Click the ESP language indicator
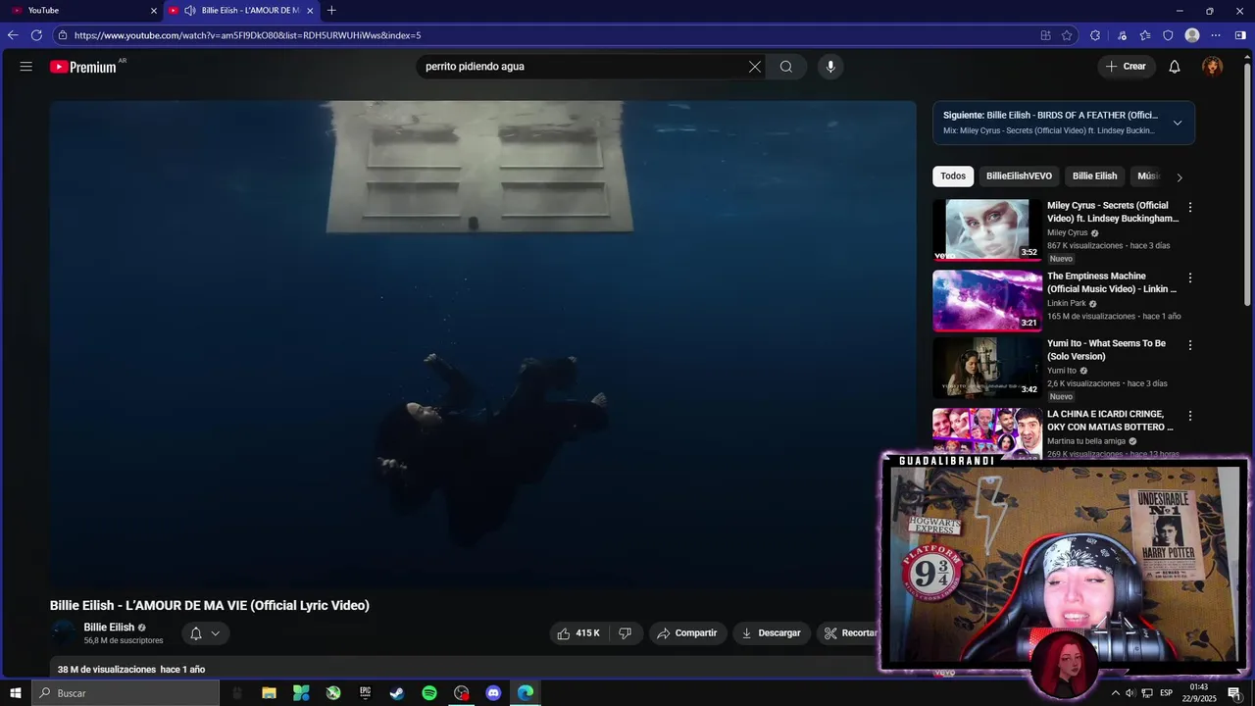This screenshot has height=706, width=1255. (x=1166, y=693)
